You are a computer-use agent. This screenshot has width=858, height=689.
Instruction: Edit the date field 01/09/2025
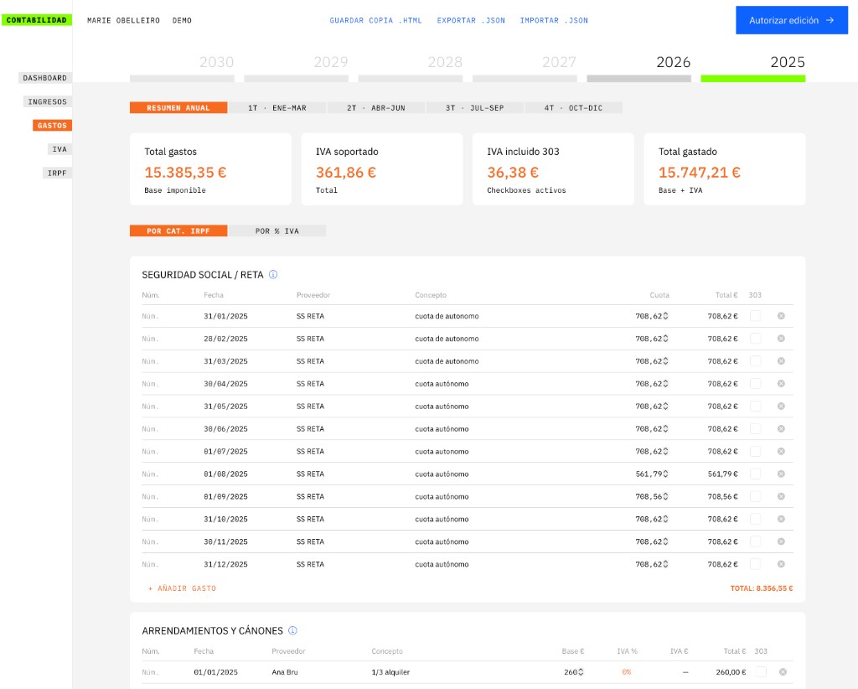click(225, 496)
